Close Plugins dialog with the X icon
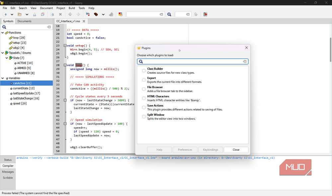 (x=246, y=48)
